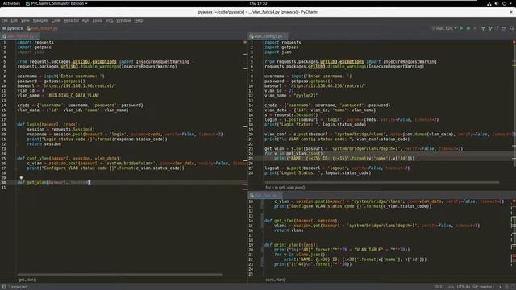The image size is (516, 290).
Task: Click the Debug bug icon
Action: [468, 29]
